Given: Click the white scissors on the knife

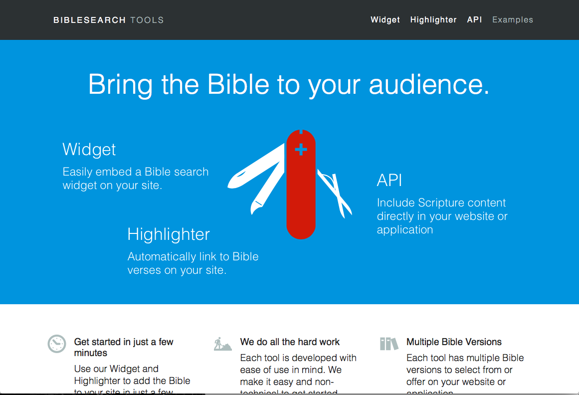Looking at the screenshot, I should pyautogui.click(x=337, y=194).
